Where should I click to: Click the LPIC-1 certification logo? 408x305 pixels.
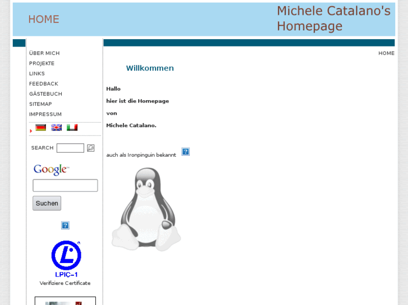point(66,259)
